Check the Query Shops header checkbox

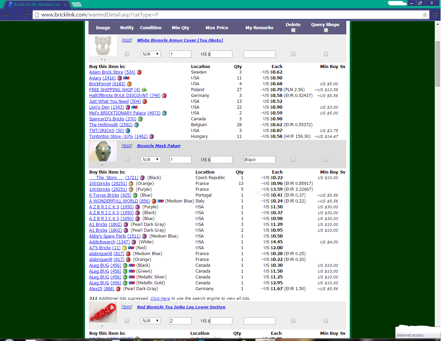(x=326, y=30)
